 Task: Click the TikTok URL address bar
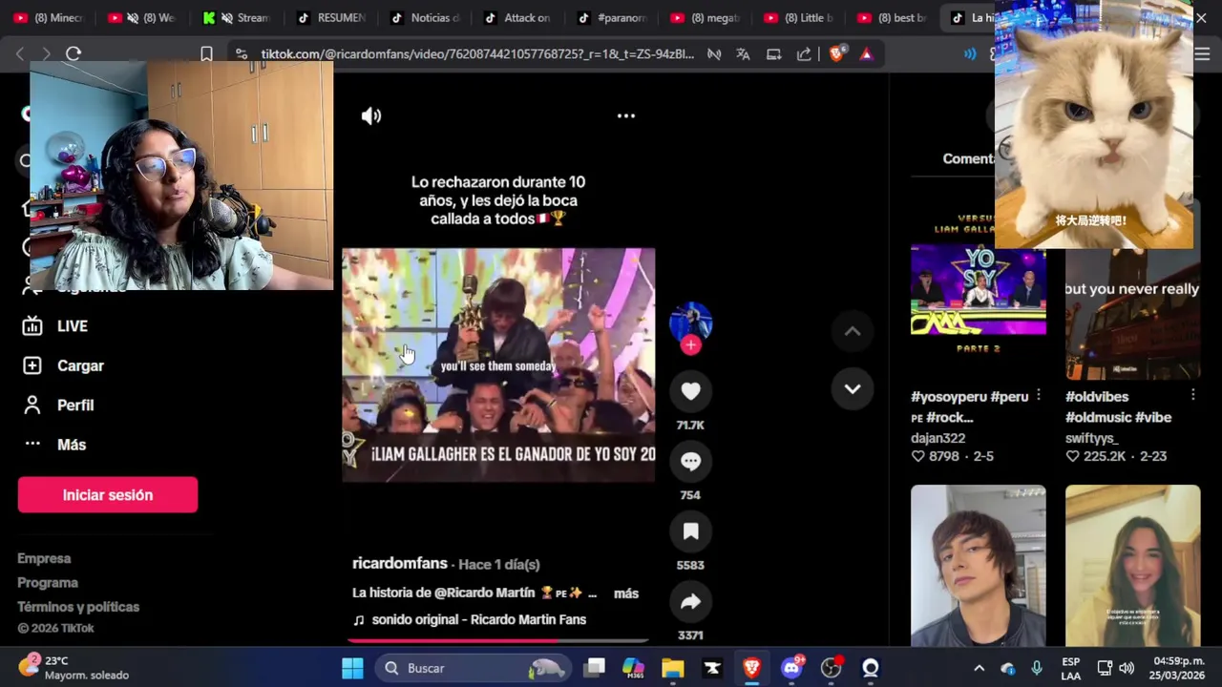tap(477, 54)
